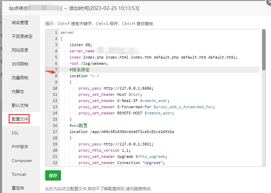
Task: Select the 配置文件 tab
Action: [20, 119]
